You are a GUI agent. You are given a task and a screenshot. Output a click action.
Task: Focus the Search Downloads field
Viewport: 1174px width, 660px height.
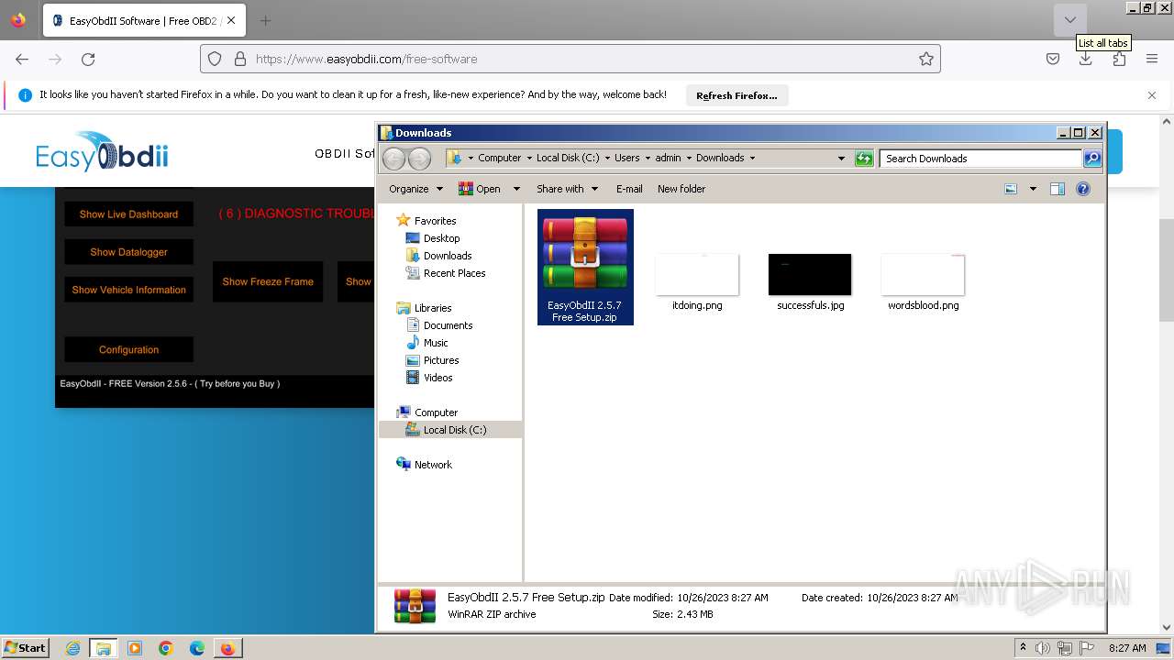[x=980, y=159]
